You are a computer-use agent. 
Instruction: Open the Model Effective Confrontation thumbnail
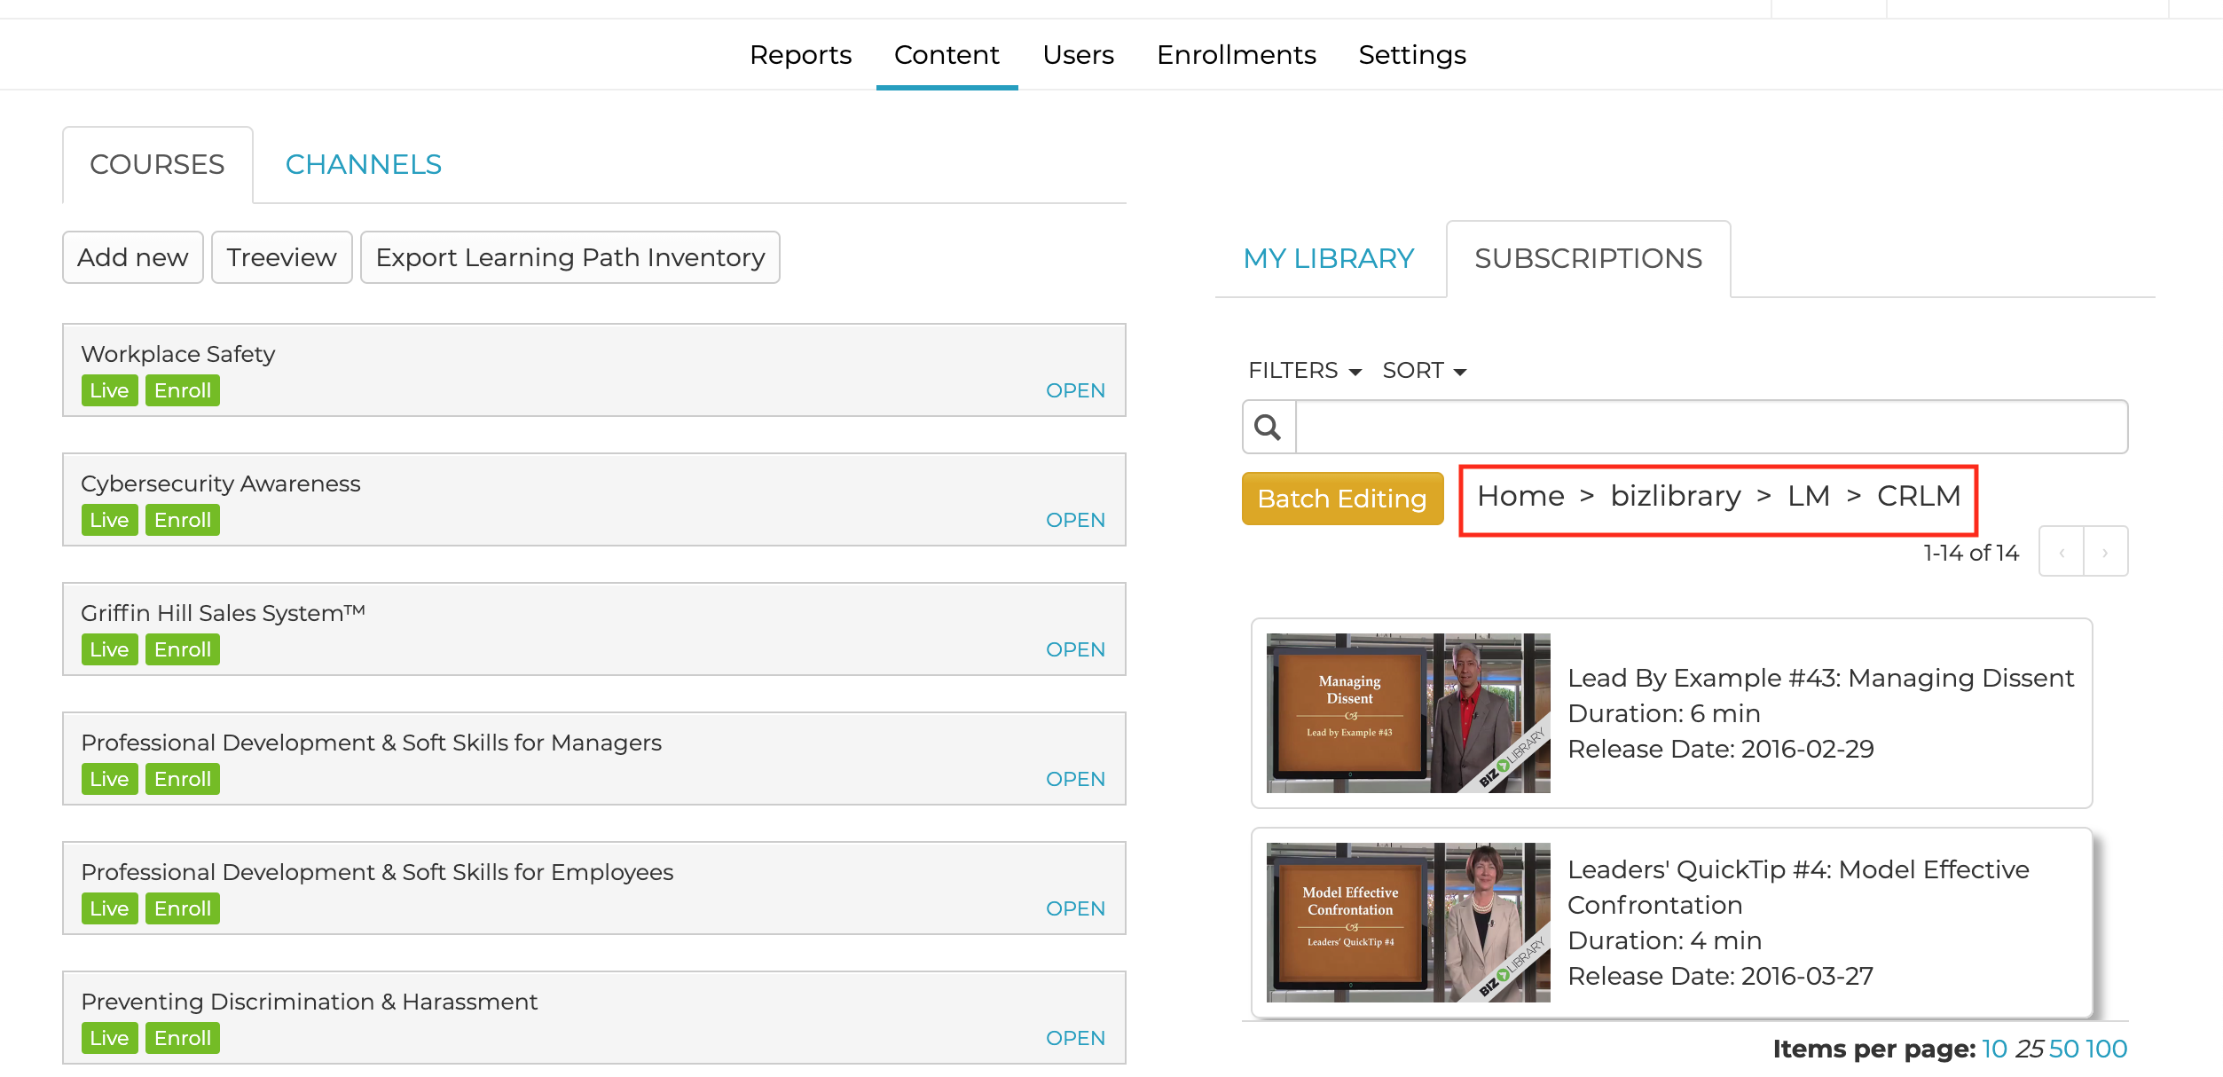(x=1408, y=922)
